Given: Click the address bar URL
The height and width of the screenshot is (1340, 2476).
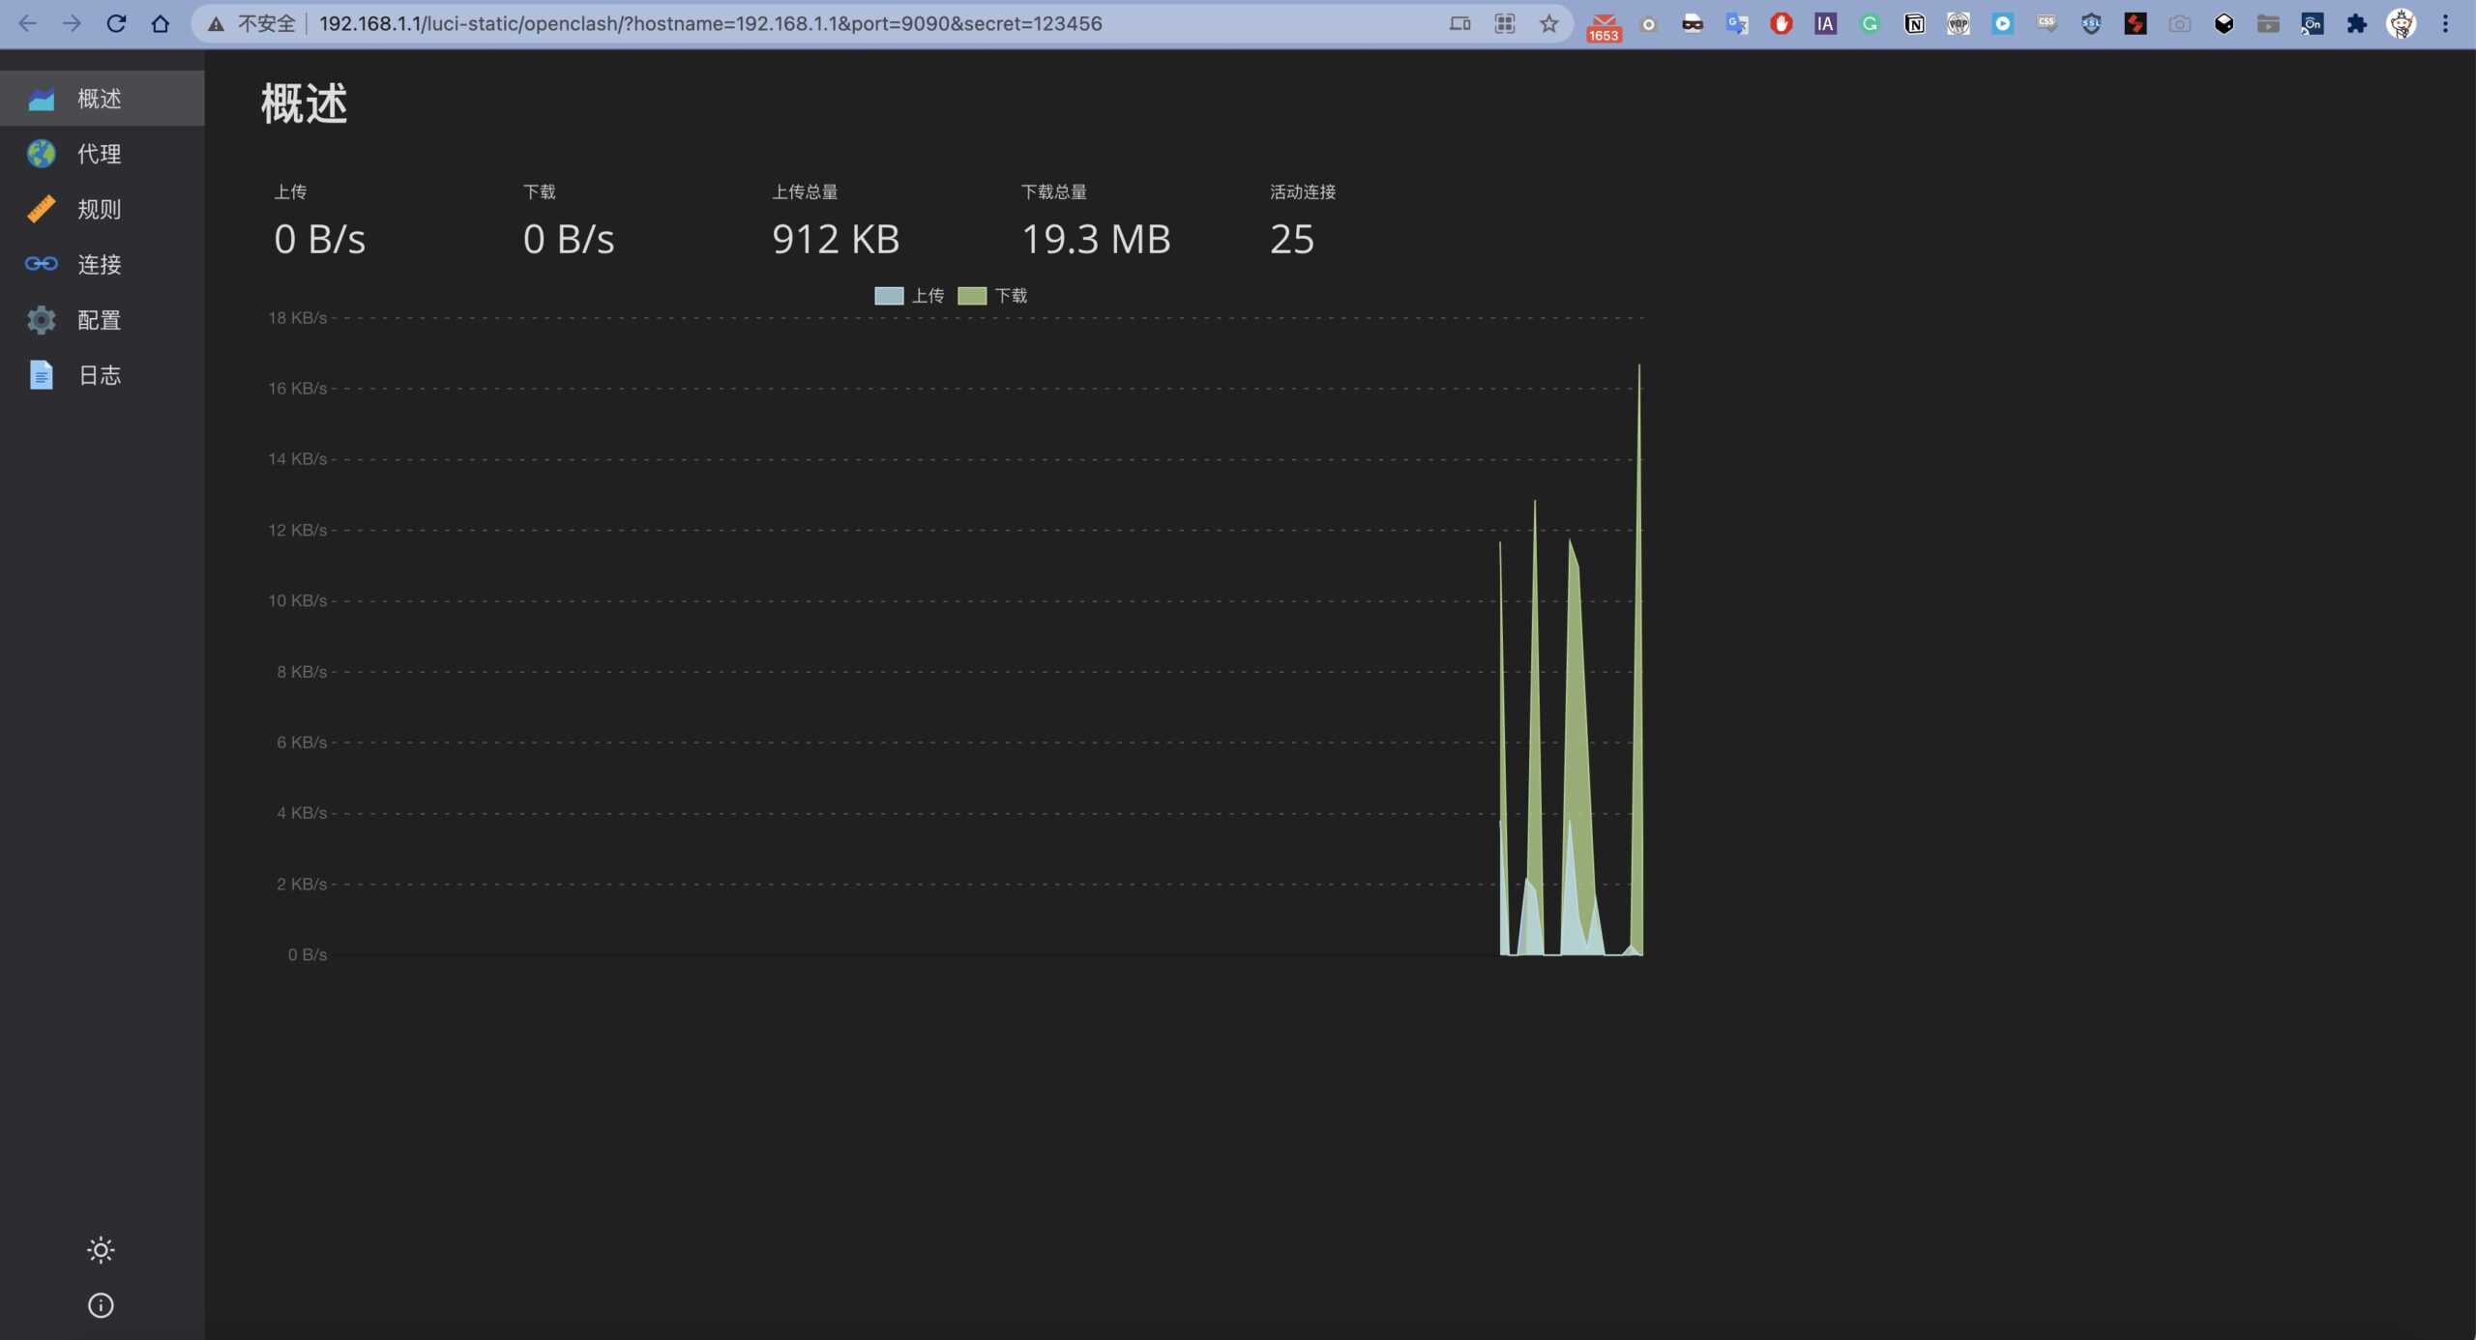Looking at the screenshot, I should (710, 24).
